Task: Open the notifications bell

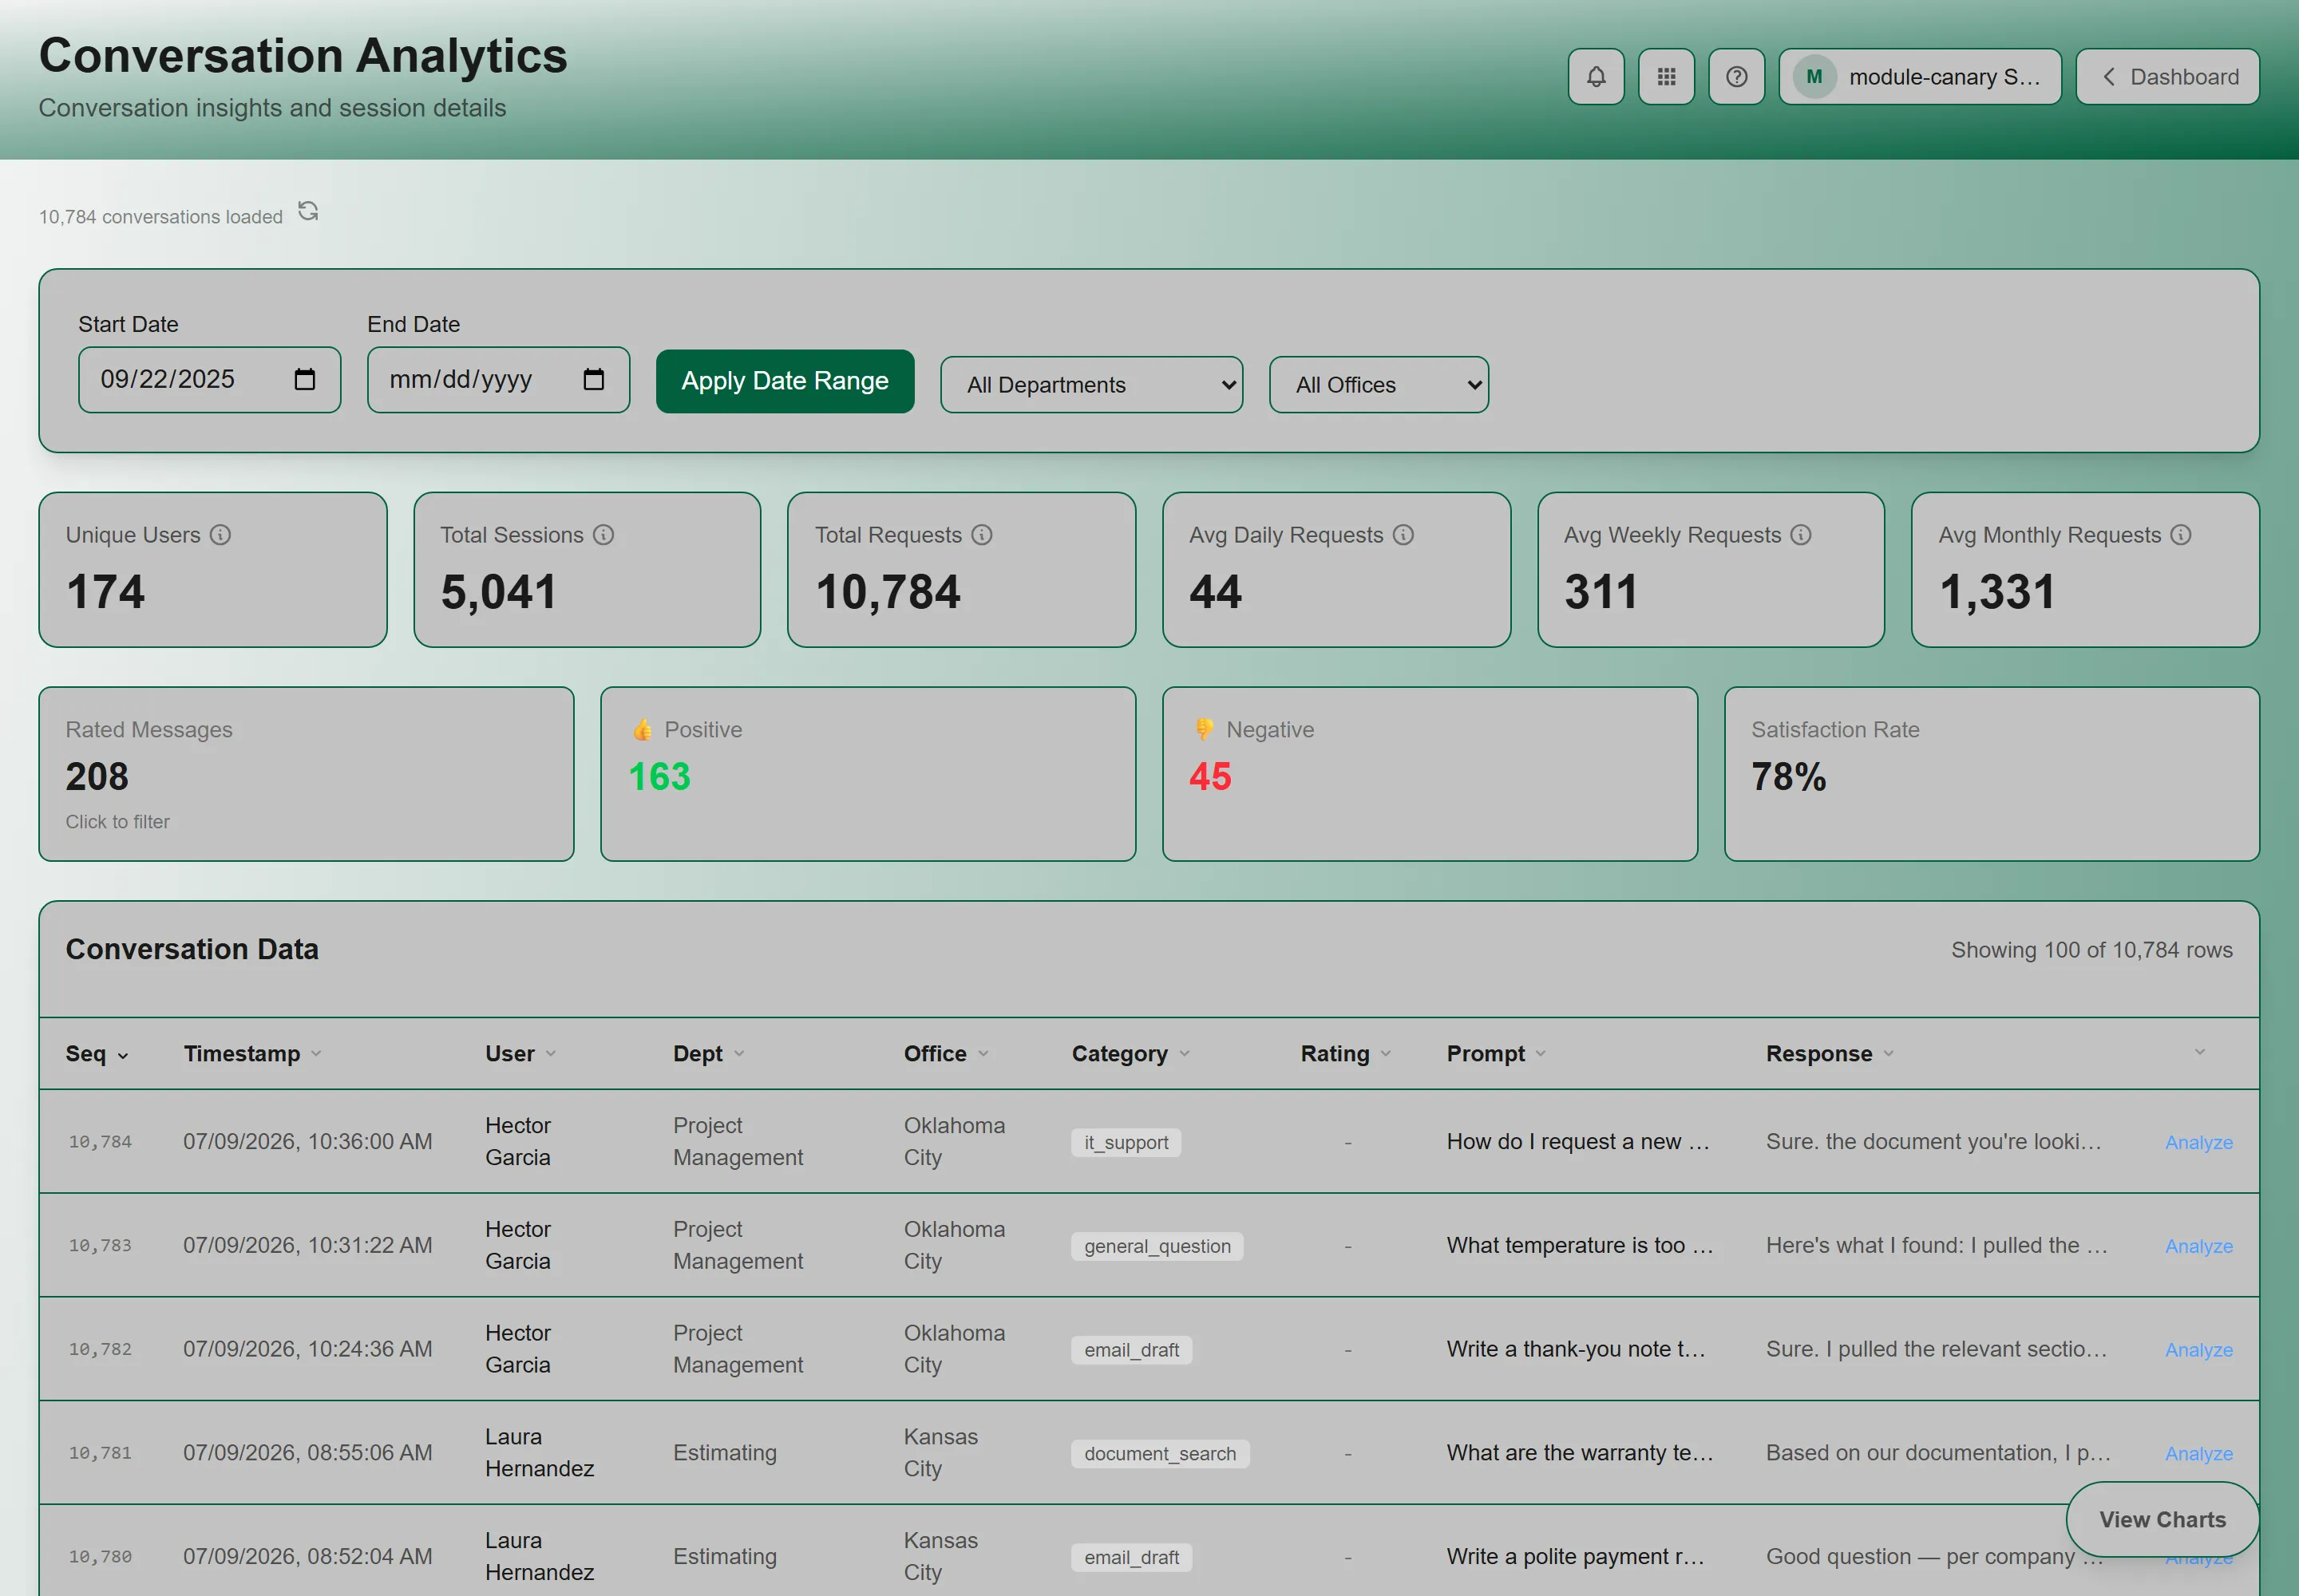Action: tap(1596, 77)
